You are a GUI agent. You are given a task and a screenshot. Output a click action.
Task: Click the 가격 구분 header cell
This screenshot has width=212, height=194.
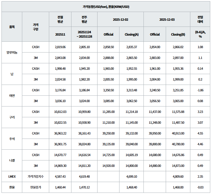[x=35, y=27]
